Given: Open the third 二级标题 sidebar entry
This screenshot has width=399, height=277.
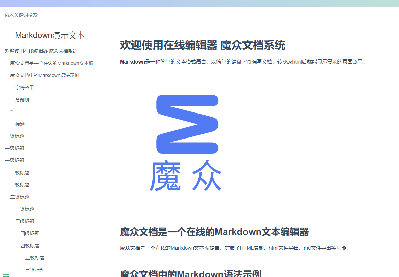Looking at the screenshot, I should (x=20, y=197).
